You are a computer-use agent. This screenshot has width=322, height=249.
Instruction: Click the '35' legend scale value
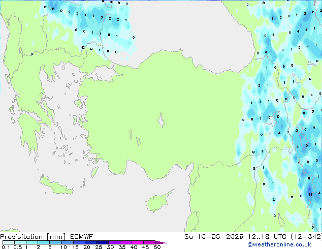[x=122, y=247]
